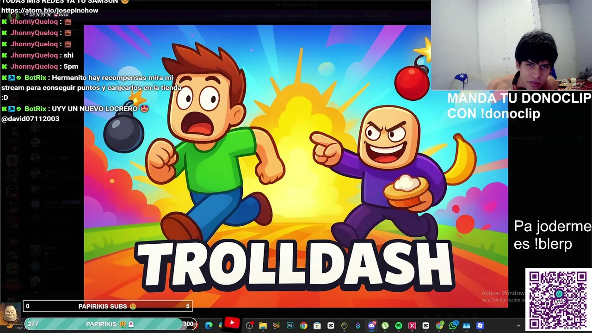This screenshot has width=592, height=333.
Task: Open the CapCut icon beside WhatsApp's Chrome neighbor
Action: click(426, 326)
